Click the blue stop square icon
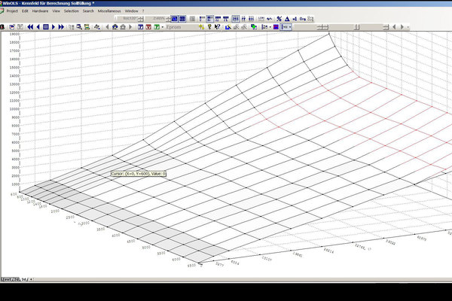This screenshot has height=301, width=452. (x=45, y=26)
